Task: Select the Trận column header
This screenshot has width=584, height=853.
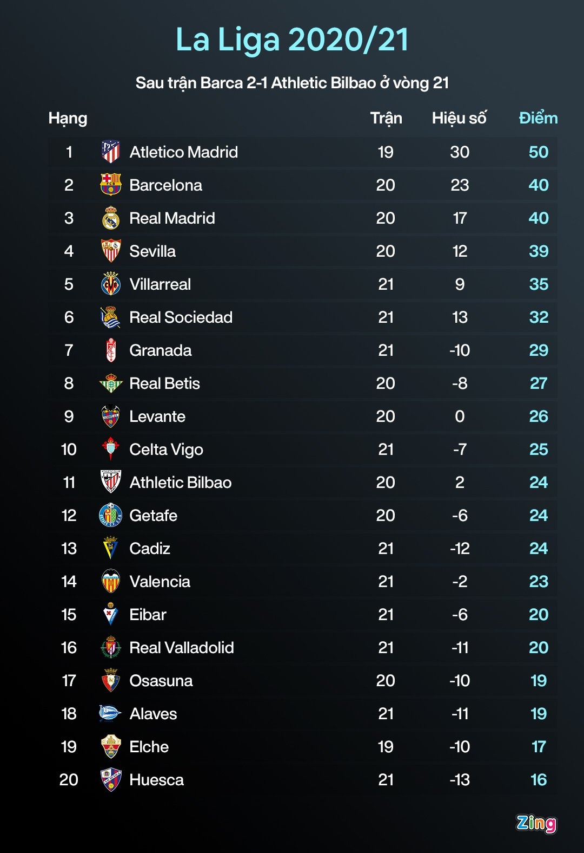Action: pos(386,118)
